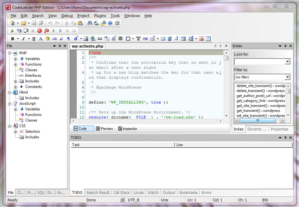Expand the PHP Functions tree node
This screenshot has height=207, width=299.
point(15,64)
